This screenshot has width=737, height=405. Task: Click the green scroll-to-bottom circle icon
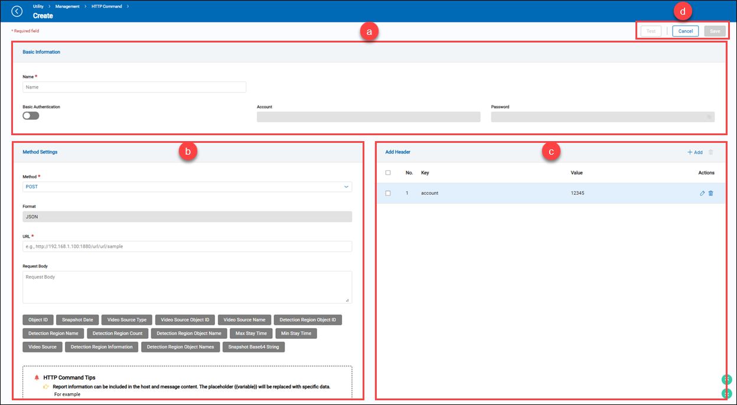click(727, 393)
